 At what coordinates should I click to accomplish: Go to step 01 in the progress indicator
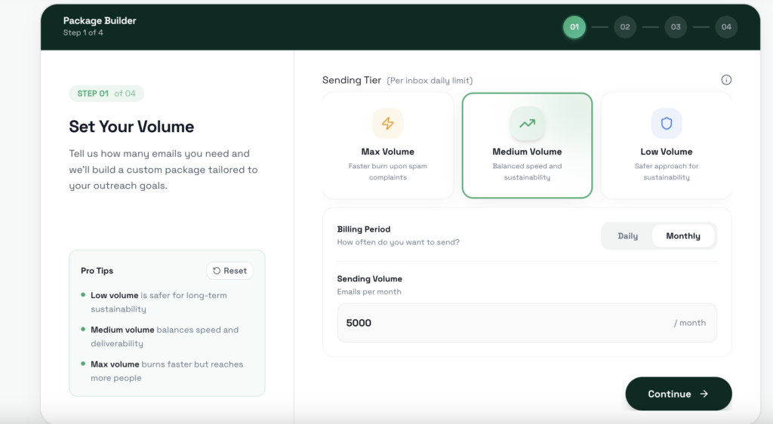[574, 27]
